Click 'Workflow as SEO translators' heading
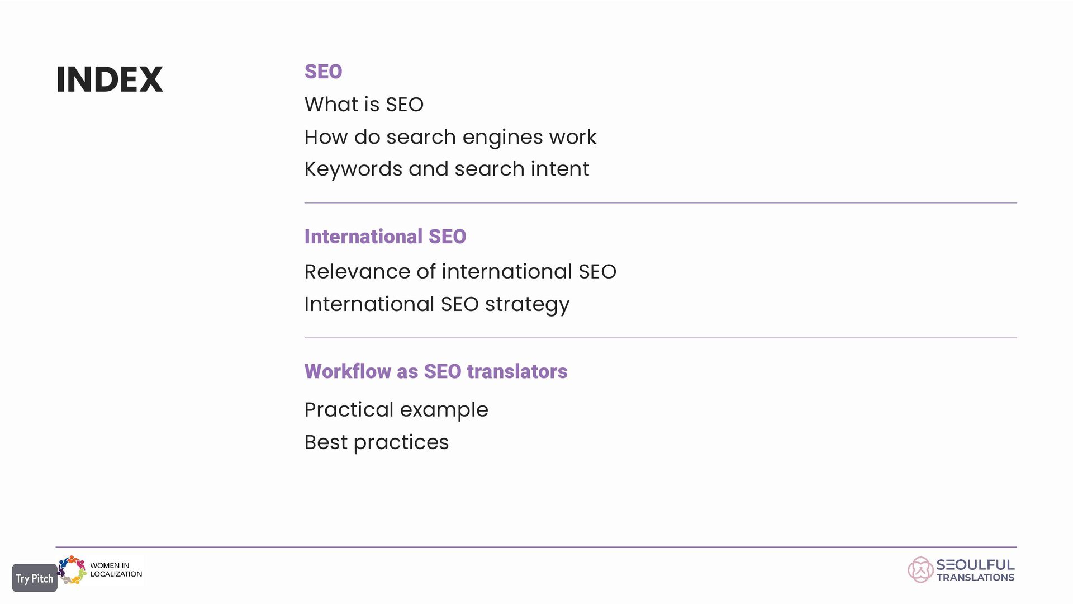 pos(436,371)
